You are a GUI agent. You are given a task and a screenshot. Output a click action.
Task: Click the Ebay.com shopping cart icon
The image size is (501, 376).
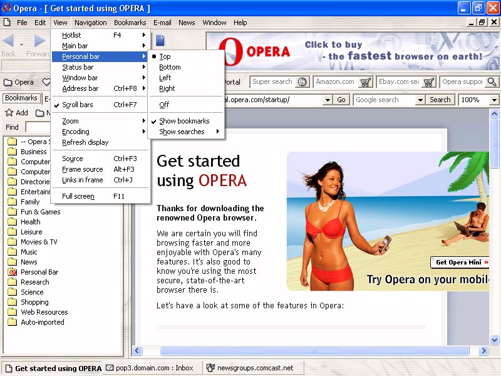428,82
